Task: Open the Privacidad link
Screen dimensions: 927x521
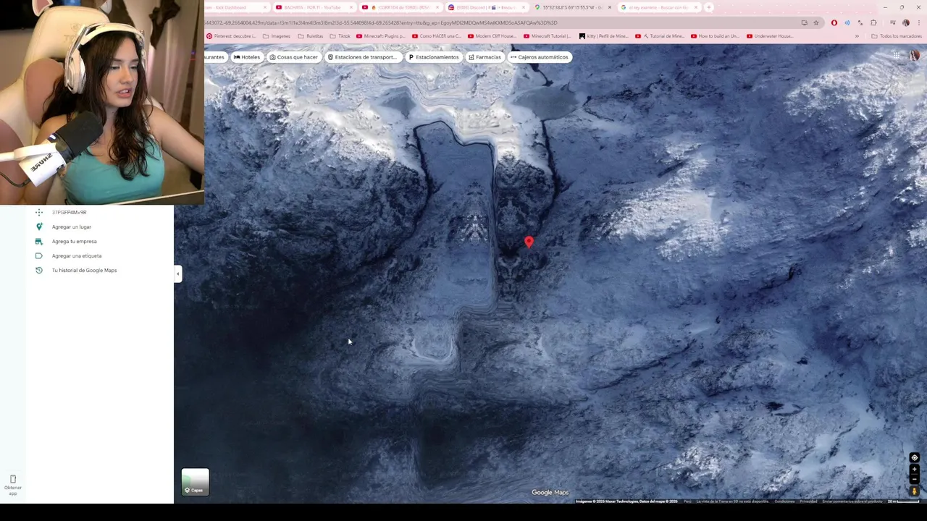Action: tap(808, 501)
